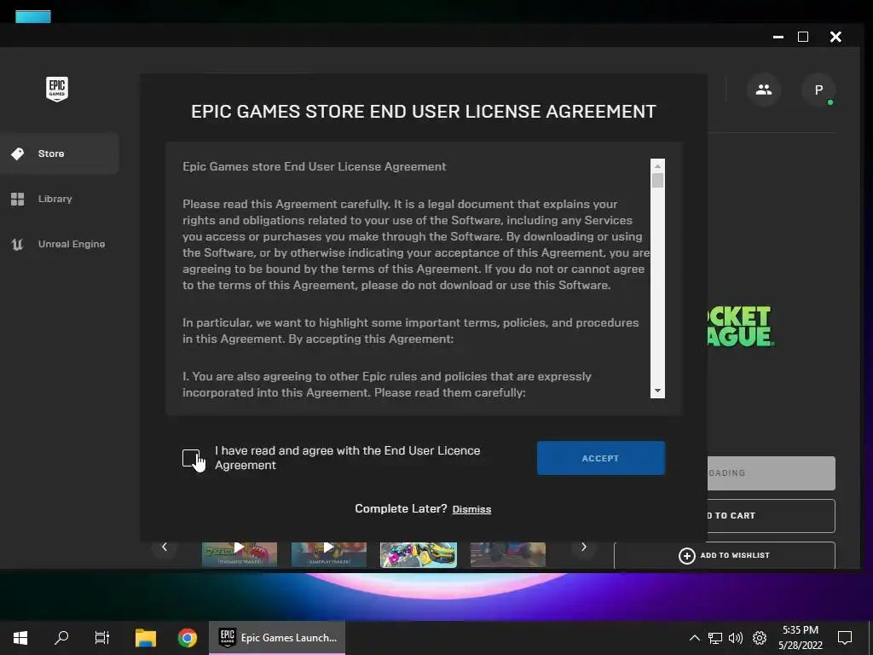Check the EULA agreement checkbox
873x655 pixels.
point(191,458)
